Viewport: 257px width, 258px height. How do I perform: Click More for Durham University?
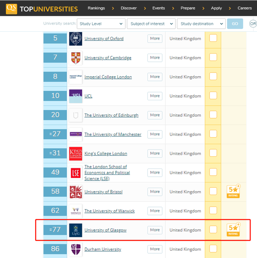[155, 249]
